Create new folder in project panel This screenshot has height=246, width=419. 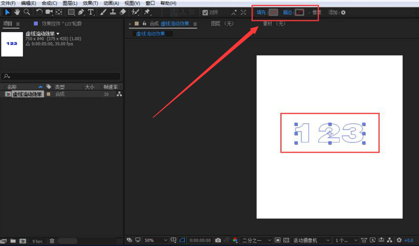[x=13, y=241]
